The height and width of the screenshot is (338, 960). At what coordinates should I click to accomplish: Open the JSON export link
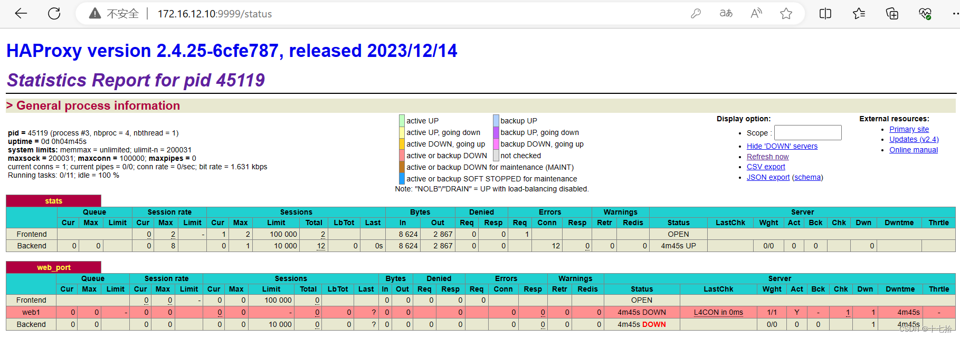pos(768,177)
